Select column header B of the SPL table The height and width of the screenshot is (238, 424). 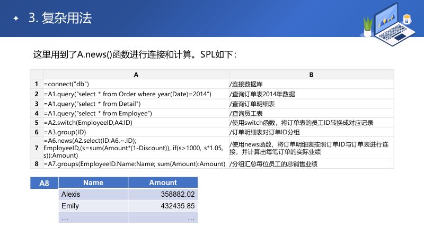311,75
